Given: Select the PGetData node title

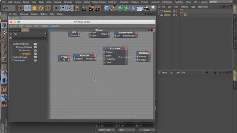Looking at the screenshot, I should pyautogui.click(x=84, y=55).
